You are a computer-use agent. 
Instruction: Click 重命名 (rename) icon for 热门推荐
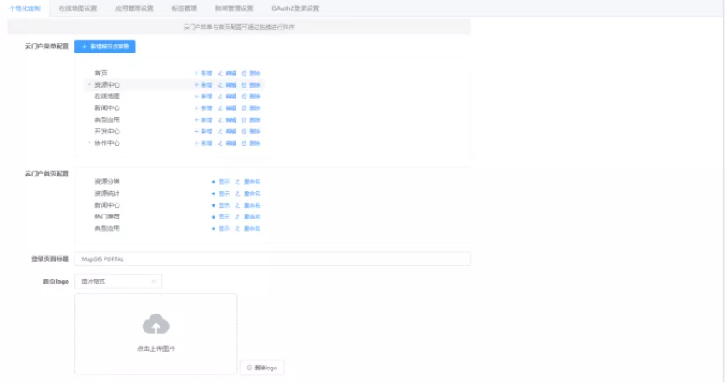(237, 217)
